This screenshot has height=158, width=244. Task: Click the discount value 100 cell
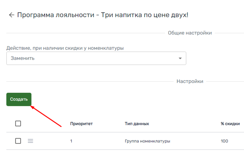(x=224, y=141)
